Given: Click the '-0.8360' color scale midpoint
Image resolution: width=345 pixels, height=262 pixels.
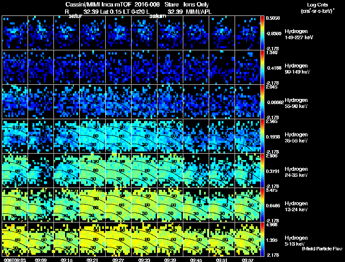Looking at the screenshot, I should [273, 34].
